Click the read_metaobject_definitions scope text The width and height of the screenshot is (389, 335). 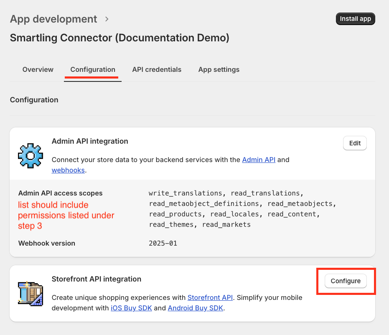point(204,203)
